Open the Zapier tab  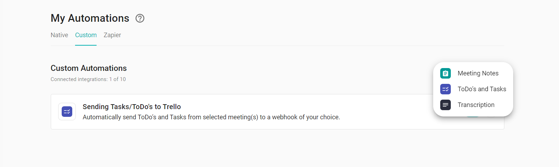[x=112, y=35]
